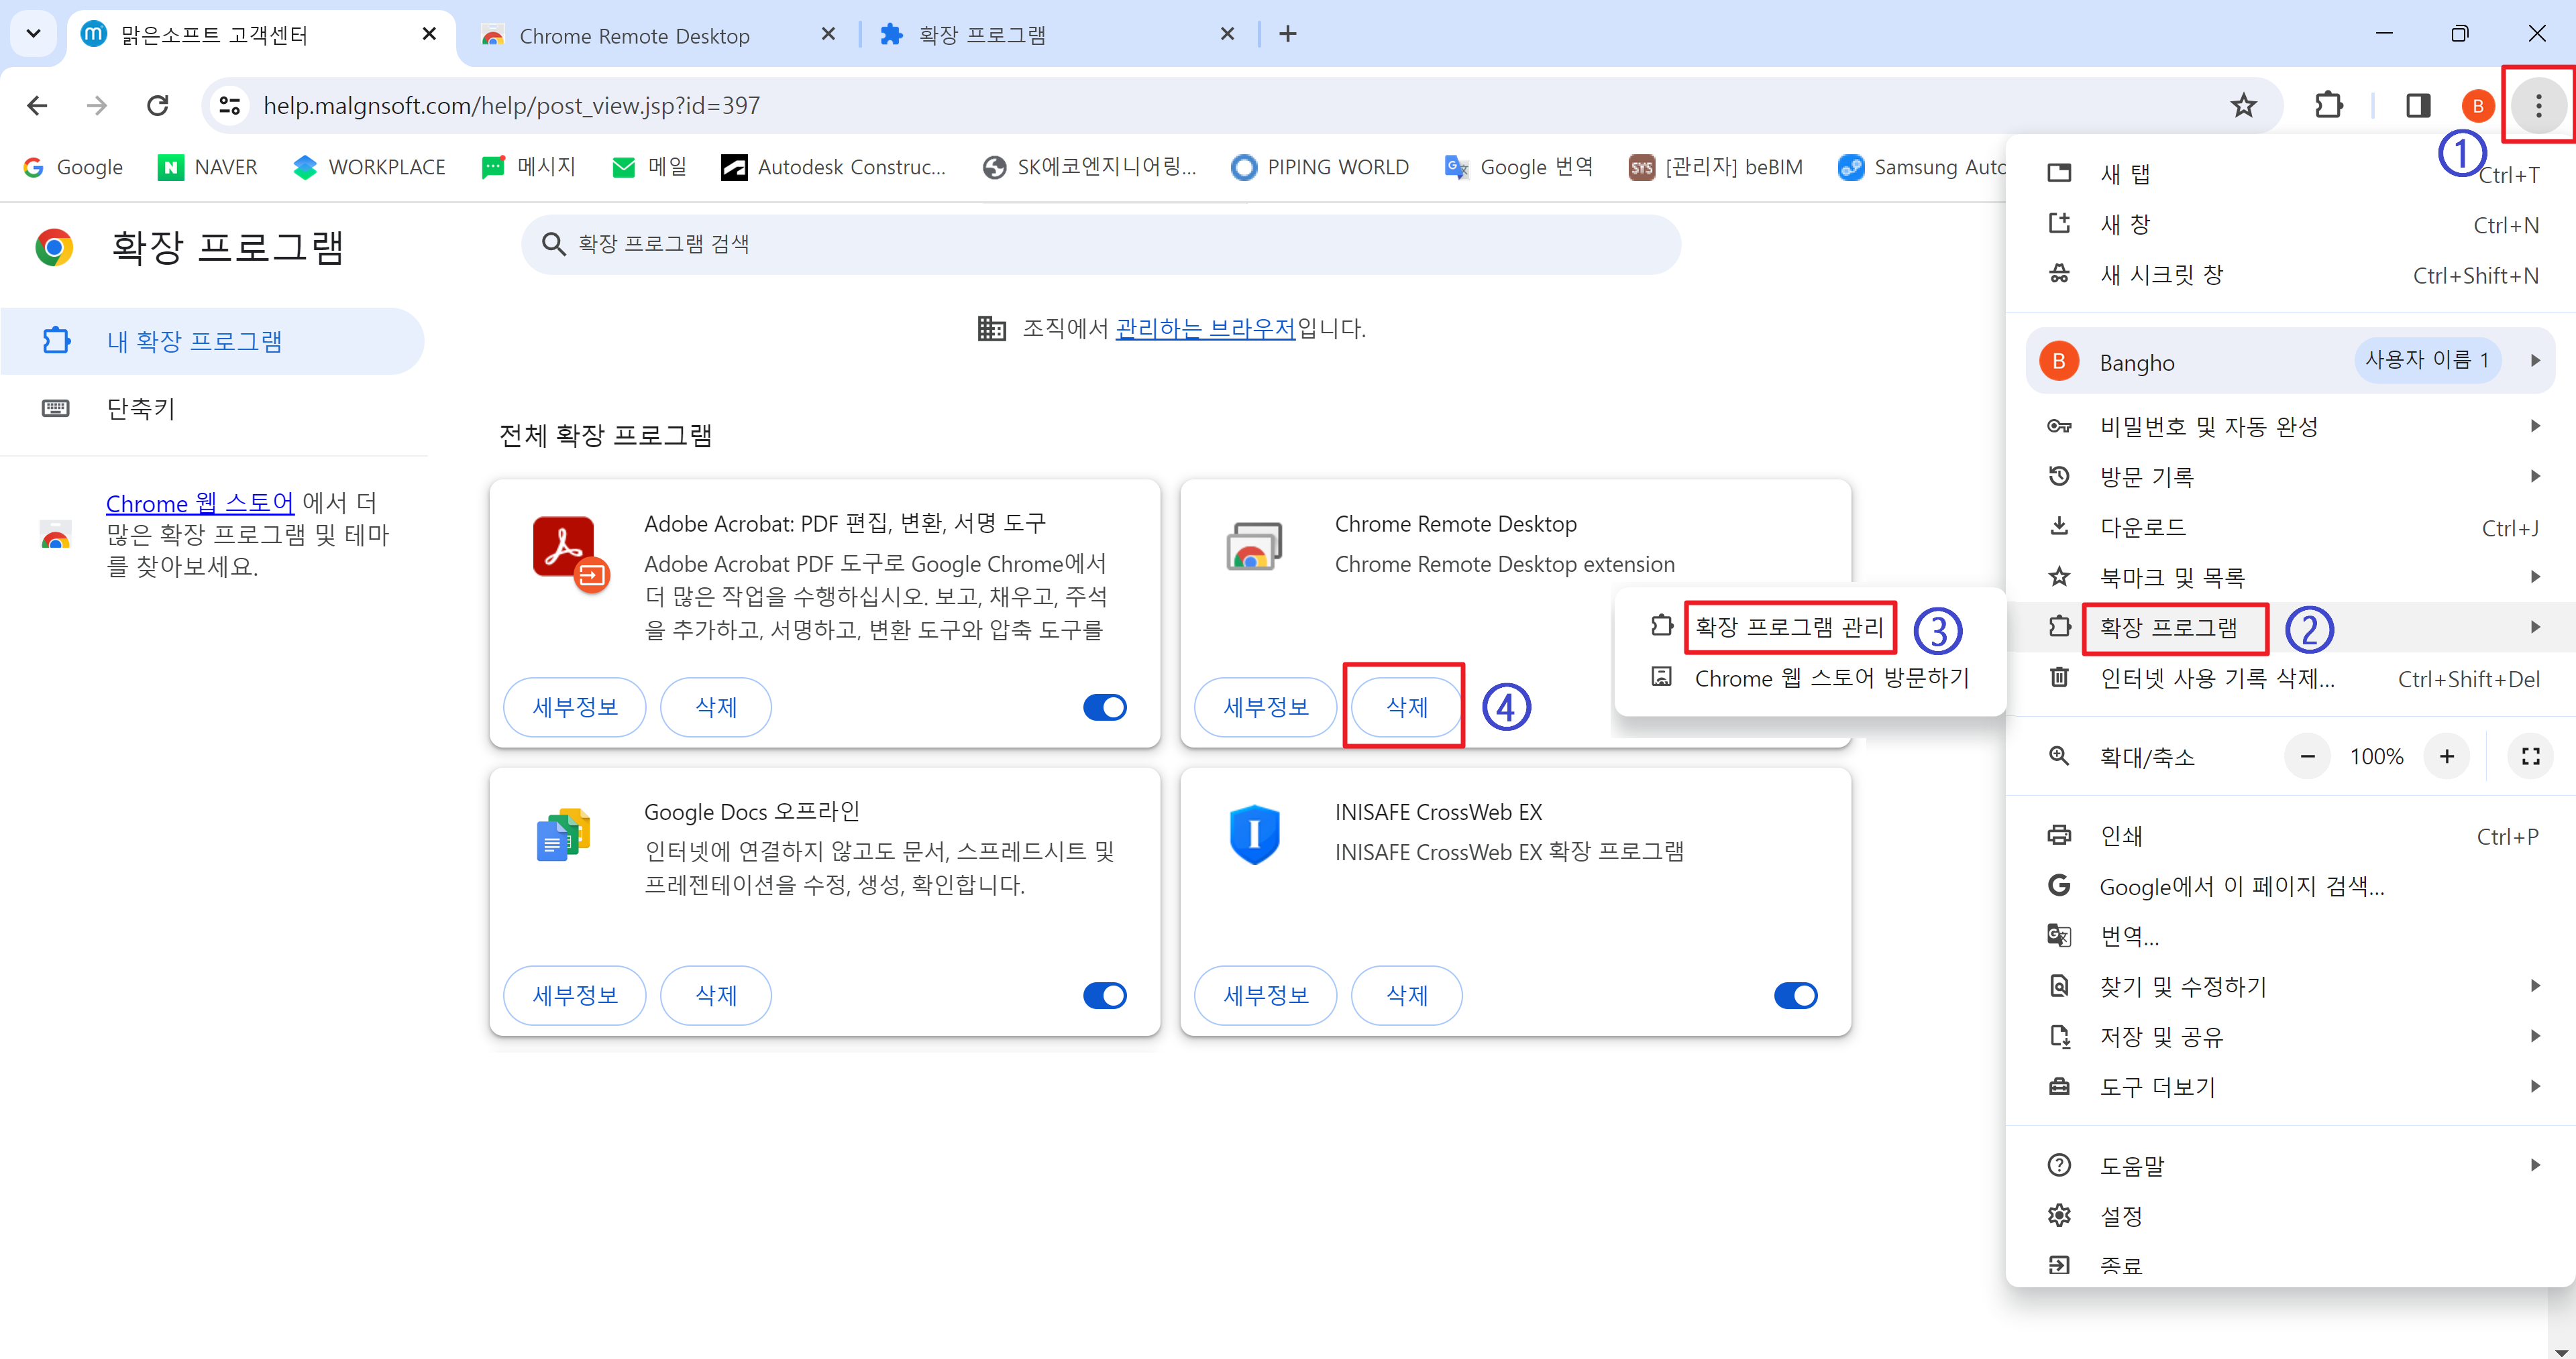This screenshot has width=2576, height=1359.
Task: Open 세부정보 for Chrome Remote Desktop
Action: [x=1266, y=707]
